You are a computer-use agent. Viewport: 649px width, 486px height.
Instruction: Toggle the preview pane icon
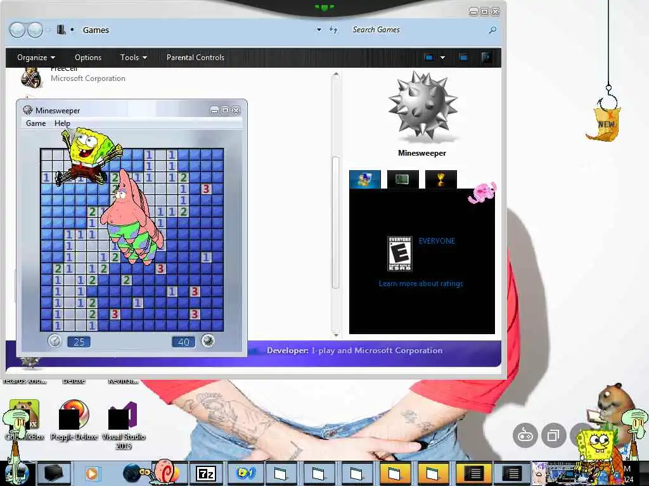click(x=463, y=58)
